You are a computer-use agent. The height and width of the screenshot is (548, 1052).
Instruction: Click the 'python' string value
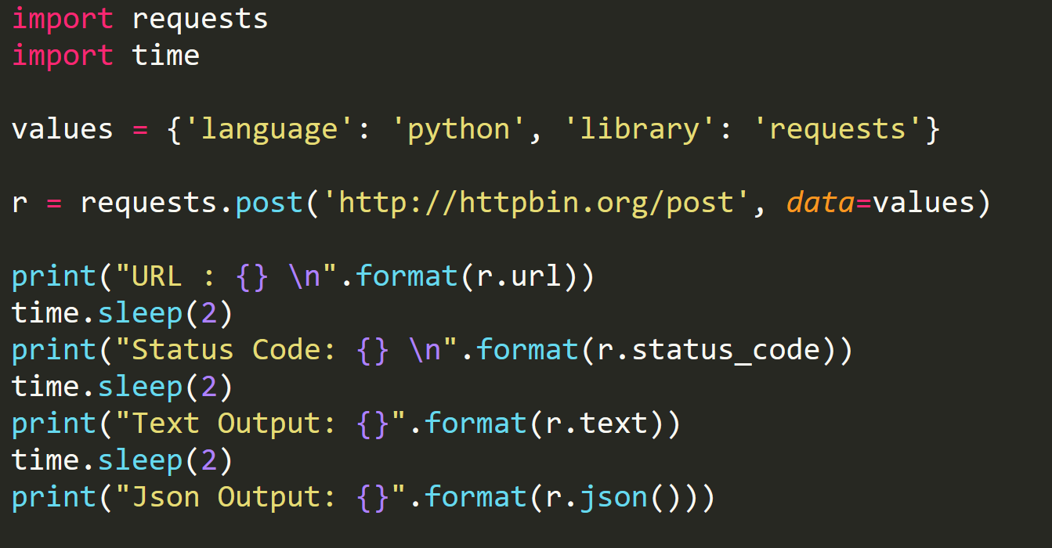point(467,129)
